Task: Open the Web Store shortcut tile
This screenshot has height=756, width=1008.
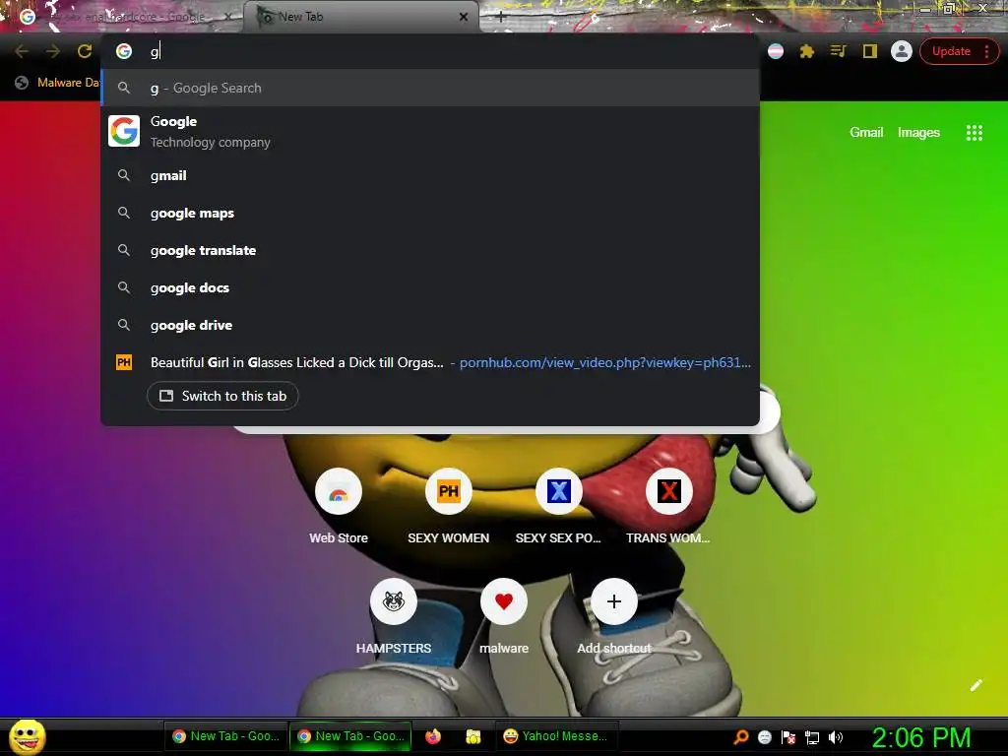Action: pos(339,508)
